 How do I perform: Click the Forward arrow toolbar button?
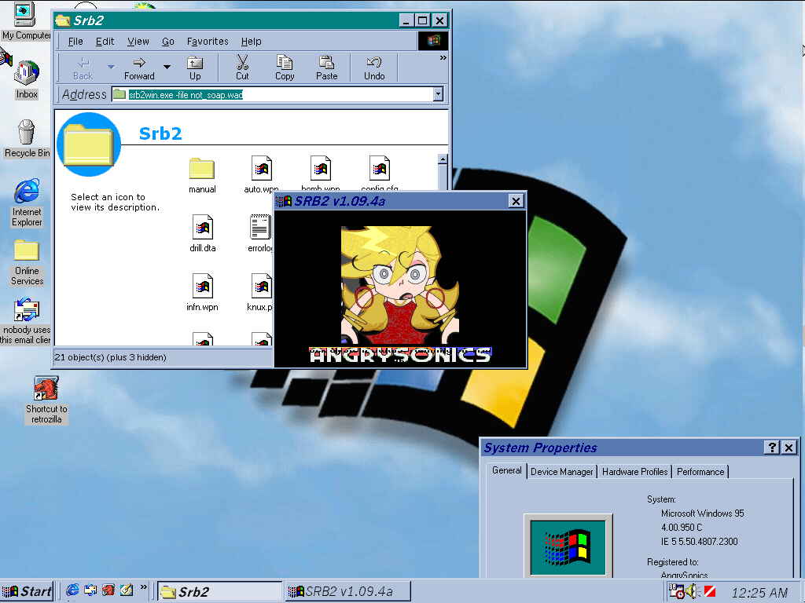139,68
